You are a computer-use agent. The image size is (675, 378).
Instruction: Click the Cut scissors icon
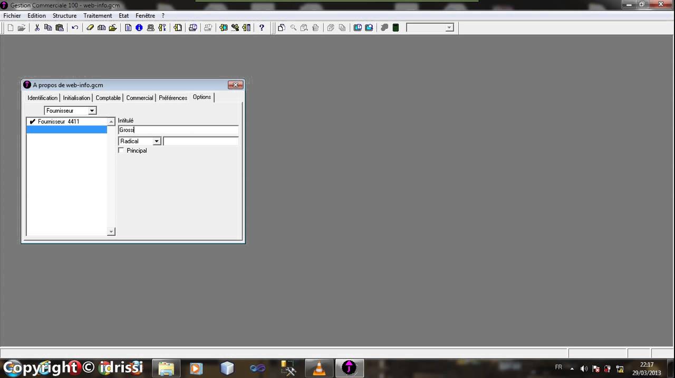pyautogui.click(x=37, y=28)
